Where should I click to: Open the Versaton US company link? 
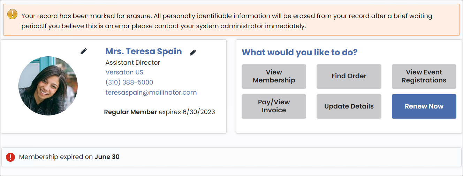[x=124, y=72]
